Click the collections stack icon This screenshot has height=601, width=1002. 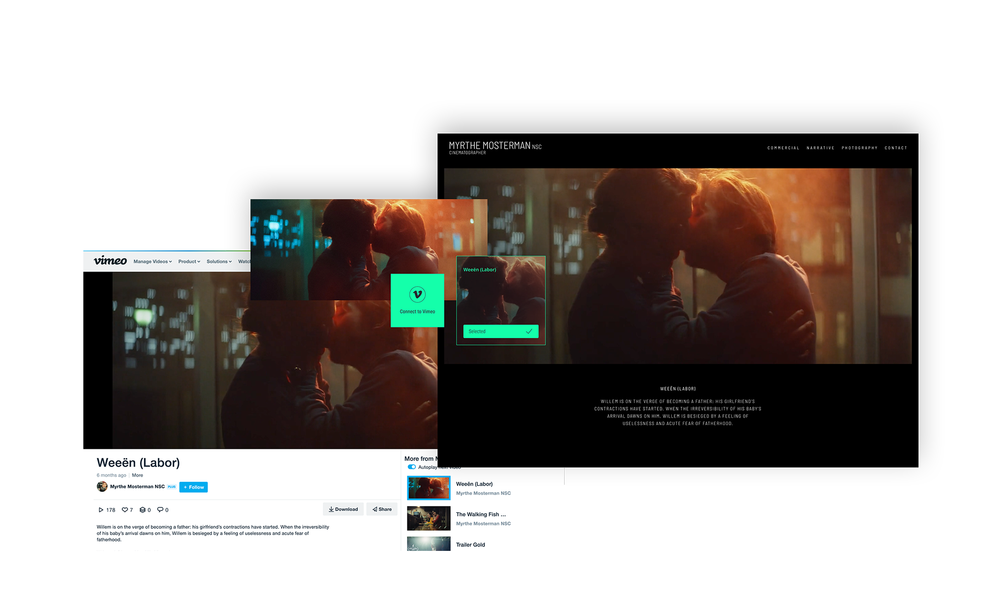click(143, 510)
